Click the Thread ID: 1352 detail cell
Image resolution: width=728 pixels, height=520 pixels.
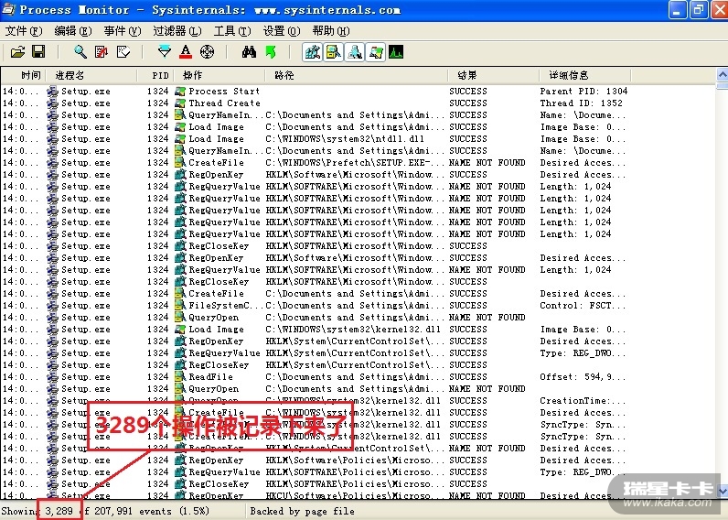click(581, 103)
